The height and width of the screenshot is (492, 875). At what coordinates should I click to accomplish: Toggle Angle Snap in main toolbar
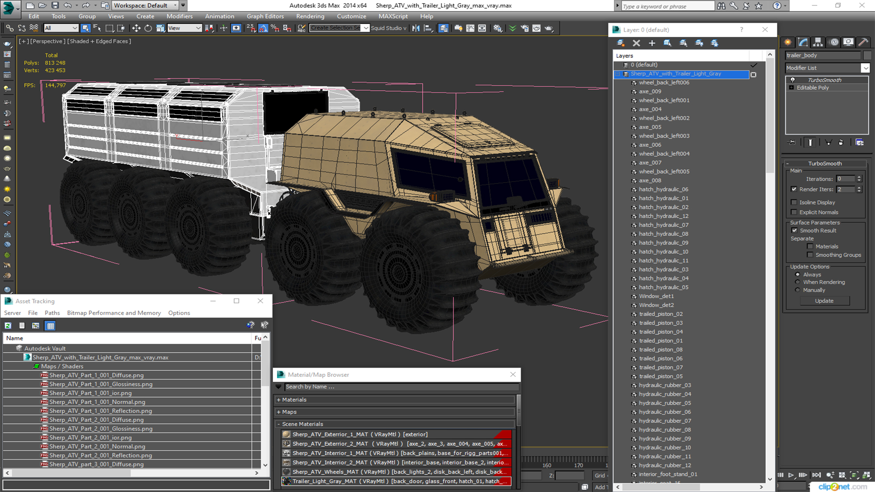tap(263, 28)
